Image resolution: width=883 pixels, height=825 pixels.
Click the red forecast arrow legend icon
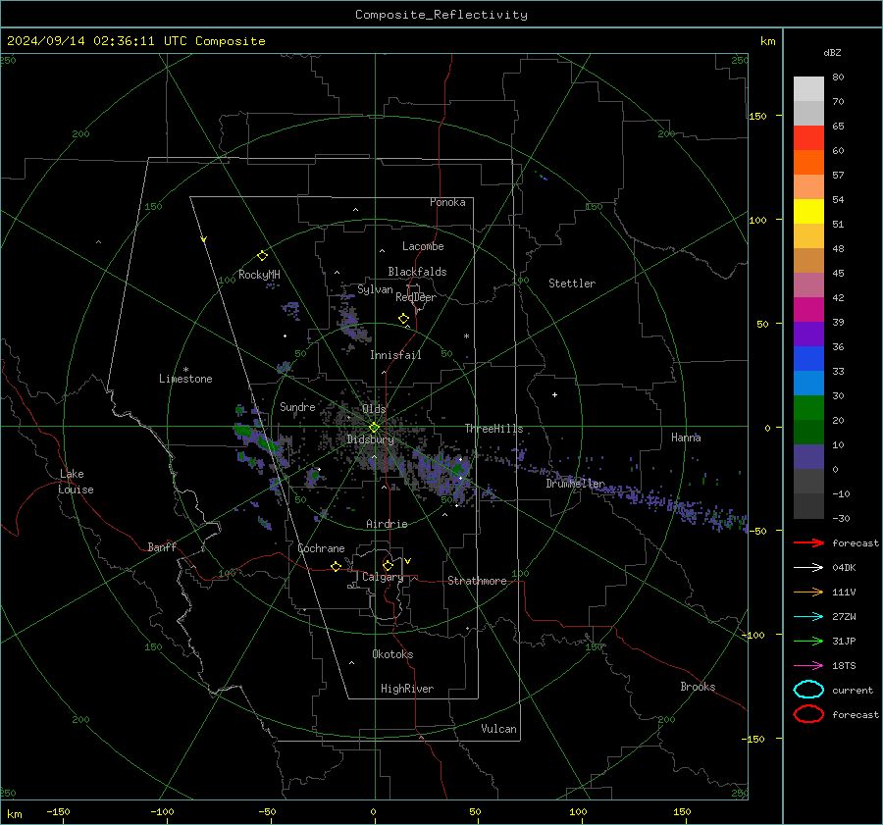point(808,542)
